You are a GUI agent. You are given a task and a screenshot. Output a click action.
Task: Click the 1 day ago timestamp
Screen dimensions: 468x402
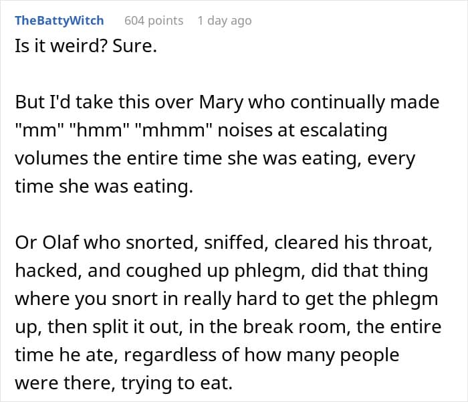(x=225, y=21)
